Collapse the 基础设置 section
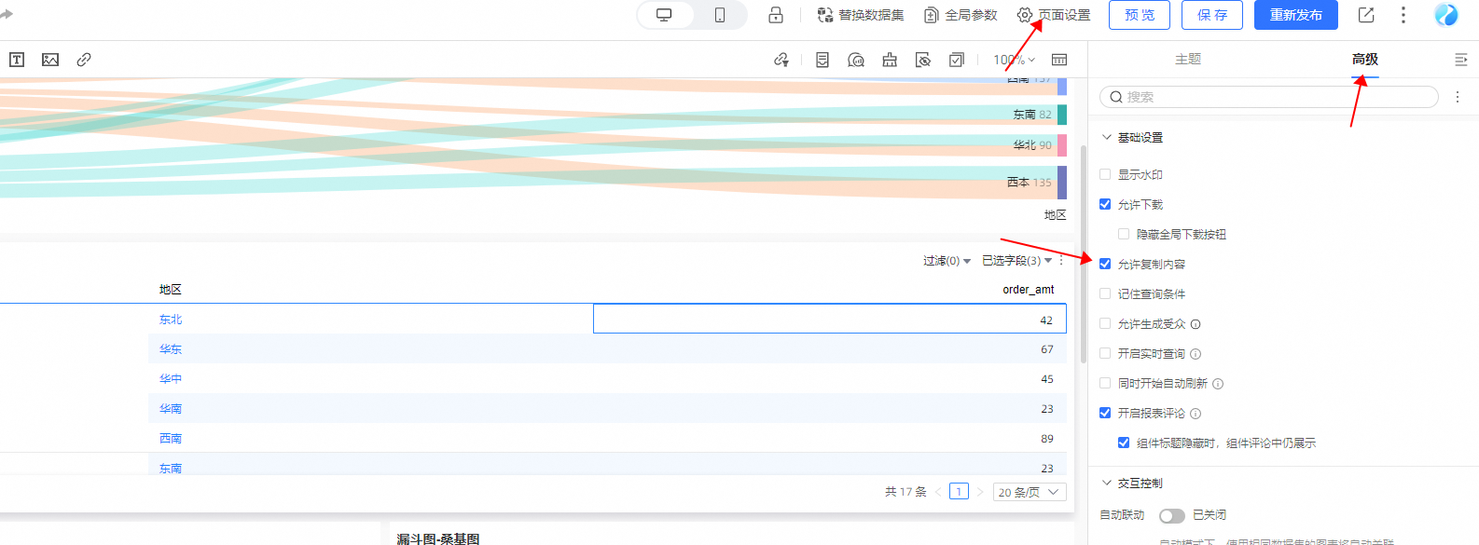The height and width of the screenshot is (545, 1479). tap(1107, 137)
